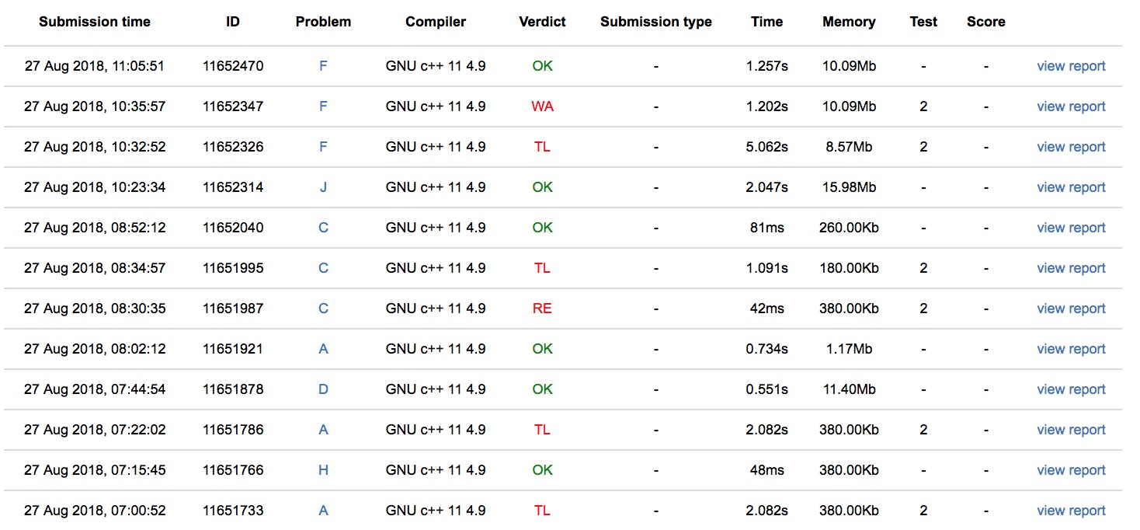Open problem F link in row 11652470
The image size is (1140, 530).
tap(323, 66)
